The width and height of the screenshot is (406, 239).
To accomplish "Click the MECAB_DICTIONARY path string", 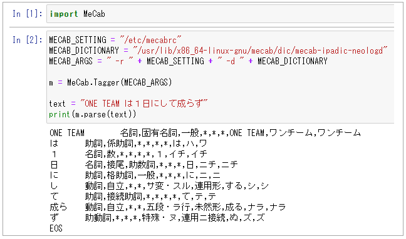I will (260, 51).
